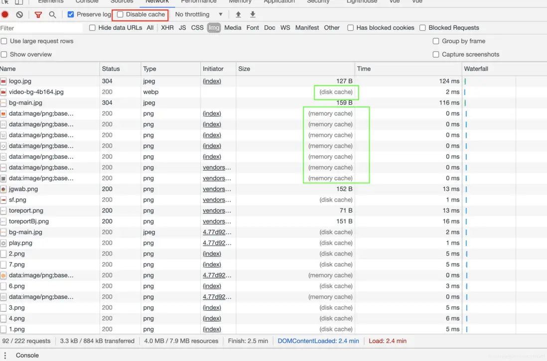
Task: Click the export HAR download arrow icon
Action: [253, 15]
